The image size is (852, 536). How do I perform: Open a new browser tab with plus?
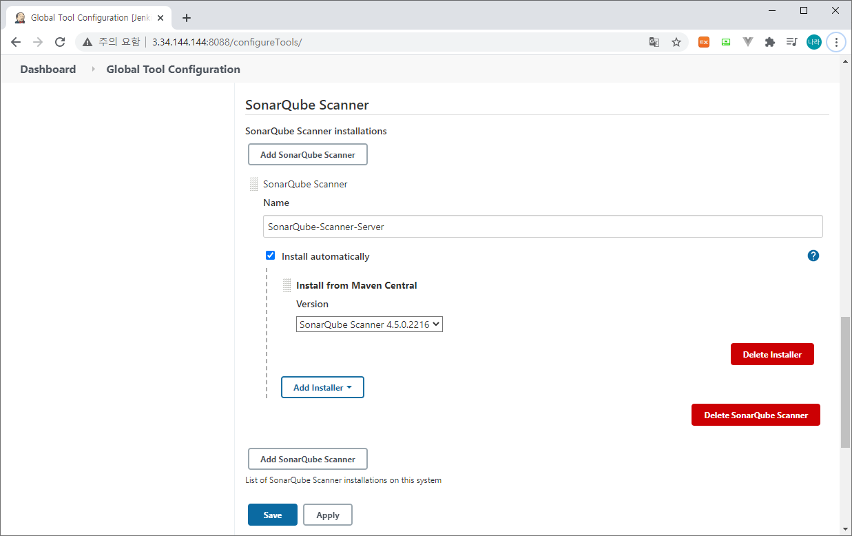pos(187,18)
